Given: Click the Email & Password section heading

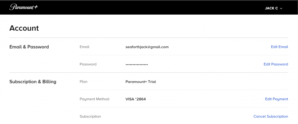Looking at the screenshot, I should pos(29,47).
